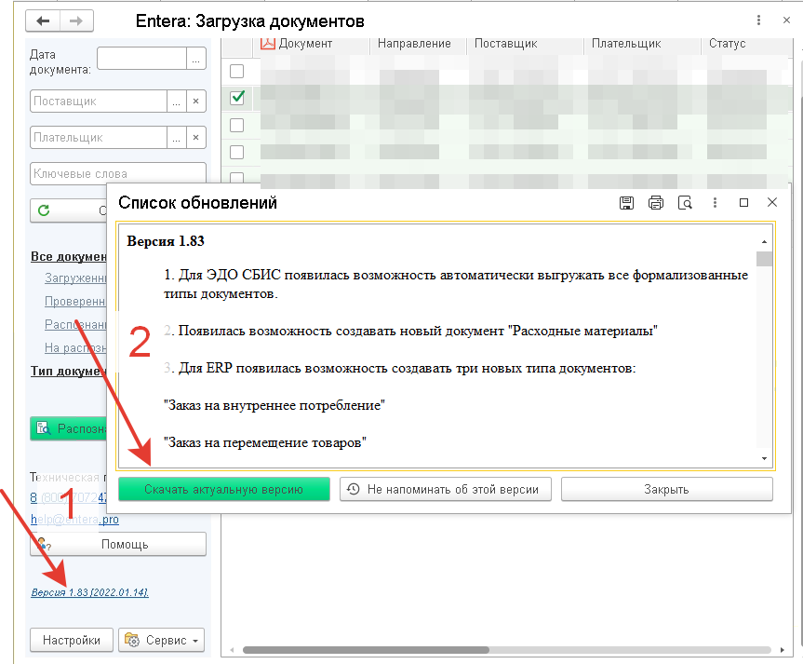Open print preview of update list
803x664 pixels.
pyautogui.click(x=685, y=203)
